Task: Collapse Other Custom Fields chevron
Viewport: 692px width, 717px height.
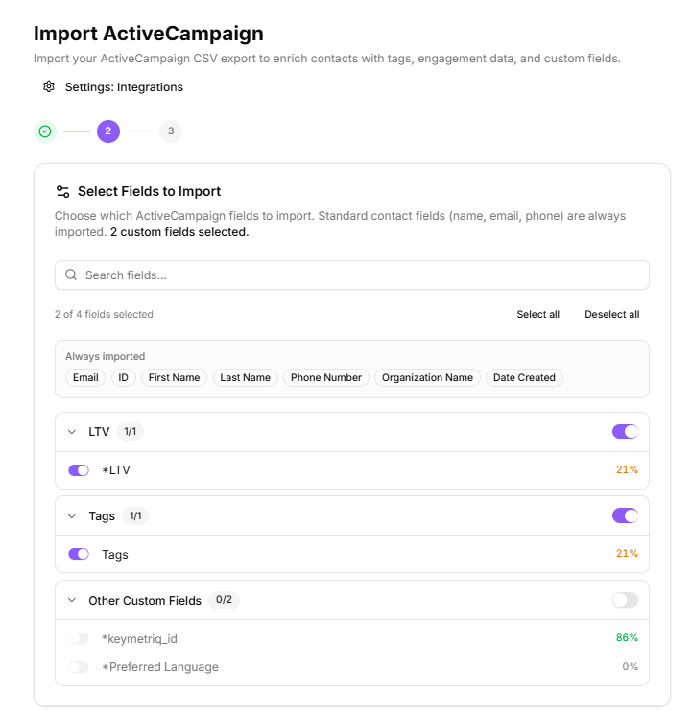Action: [x=72, y=600]
